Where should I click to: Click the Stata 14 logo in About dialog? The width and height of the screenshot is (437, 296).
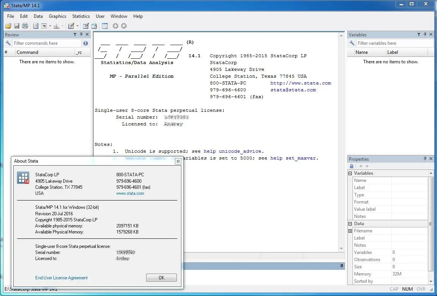point(23,178)
